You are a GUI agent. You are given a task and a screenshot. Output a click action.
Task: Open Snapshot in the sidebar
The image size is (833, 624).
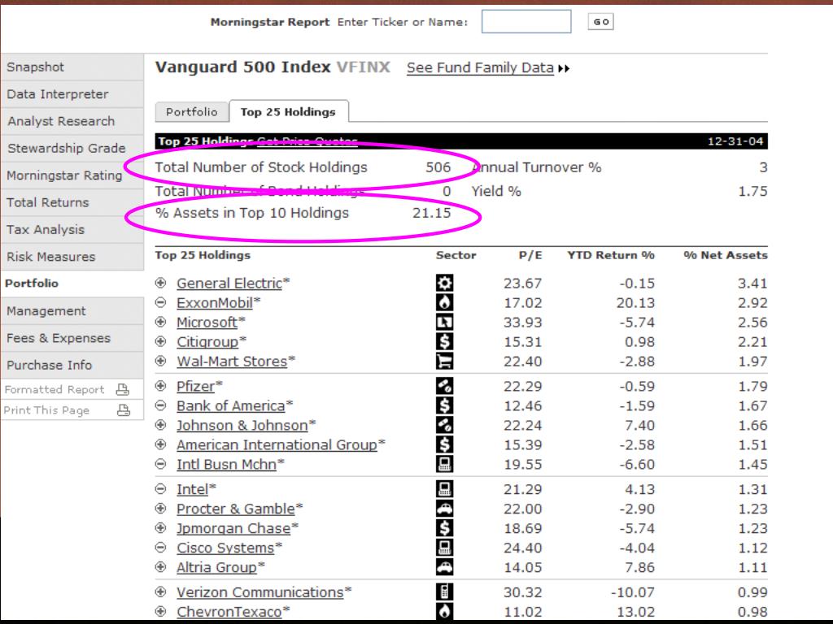pyautogui.click(x=72, y=67)
